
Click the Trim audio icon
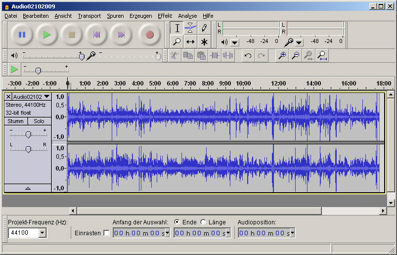(x=215, y=55)
